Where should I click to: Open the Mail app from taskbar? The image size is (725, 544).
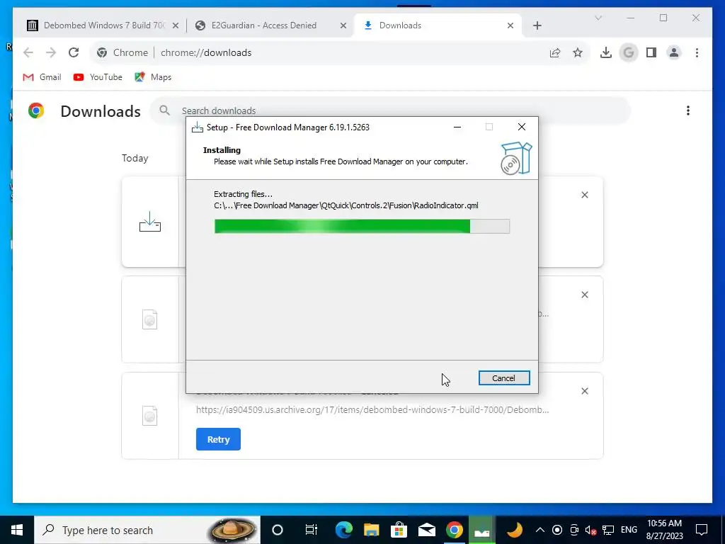(x=426, y=530)
